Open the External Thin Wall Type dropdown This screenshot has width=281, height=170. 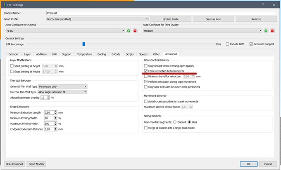[x=63, y=86]
